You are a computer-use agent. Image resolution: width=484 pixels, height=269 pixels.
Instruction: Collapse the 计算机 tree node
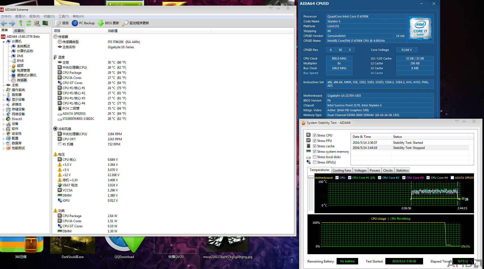(x=4, y=42)
